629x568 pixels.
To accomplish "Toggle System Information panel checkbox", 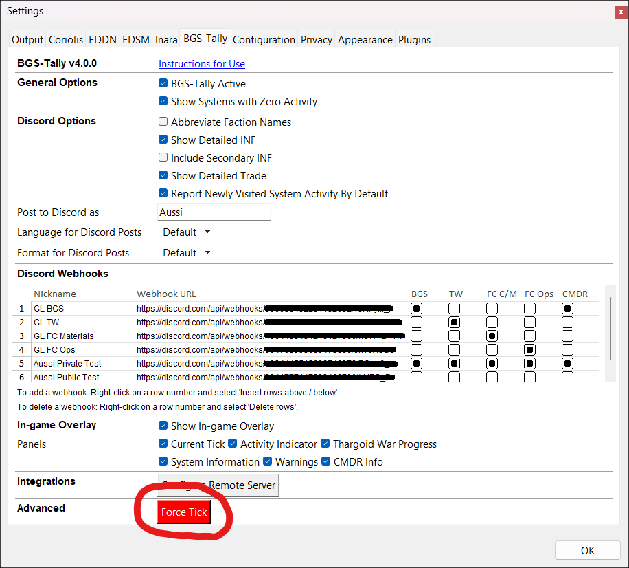I will (163, 461).
